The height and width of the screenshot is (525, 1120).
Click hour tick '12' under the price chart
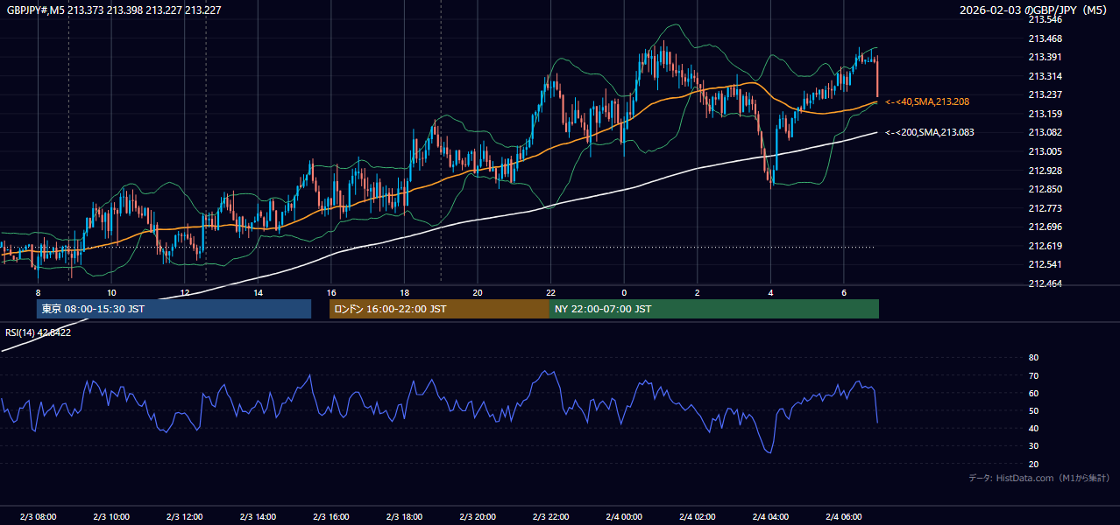pos(184,292)
